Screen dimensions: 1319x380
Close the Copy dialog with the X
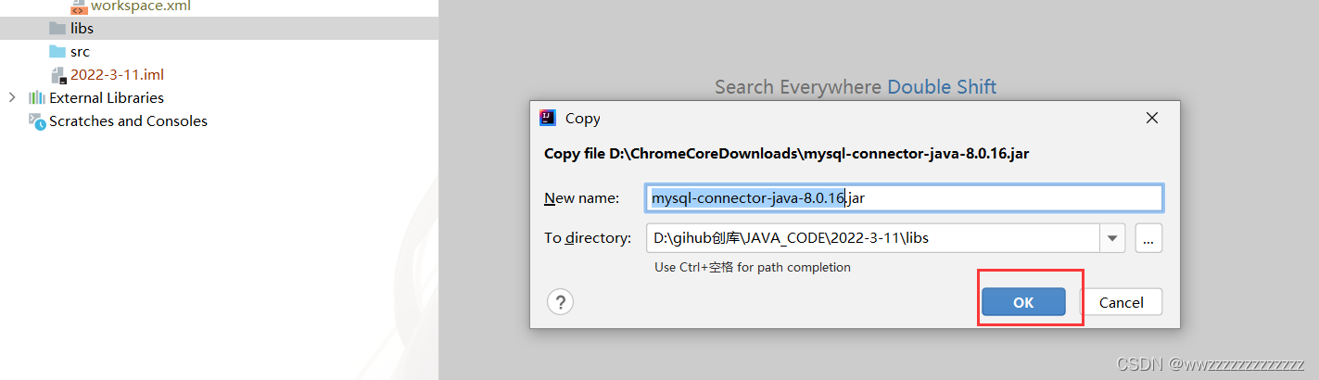pyautogui.click(x=1152, y=118)
